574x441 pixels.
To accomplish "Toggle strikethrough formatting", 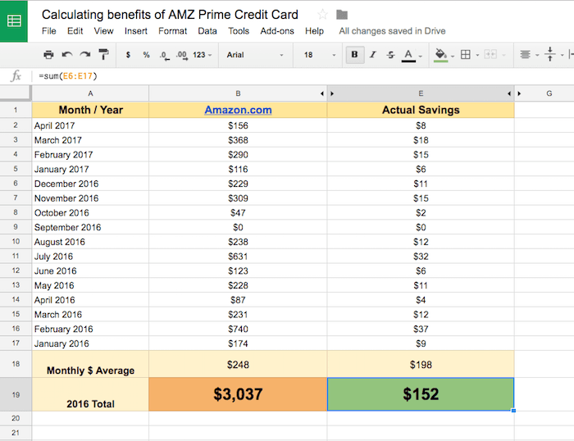I will [390, 55].
